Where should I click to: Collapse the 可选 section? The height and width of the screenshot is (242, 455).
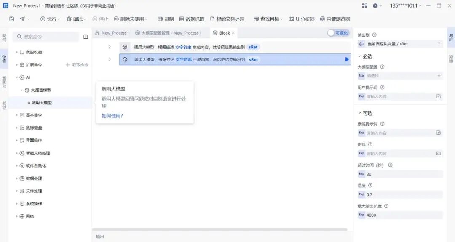(x=366, y=113)
